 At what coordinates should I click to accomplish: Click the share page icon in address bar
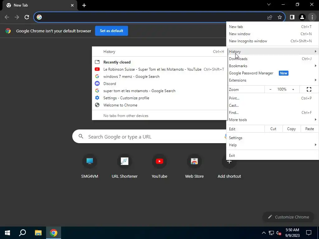click(270, 17)
